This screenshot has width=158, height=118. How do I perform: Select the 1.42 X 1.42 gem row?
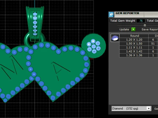(x=139, y=51)
